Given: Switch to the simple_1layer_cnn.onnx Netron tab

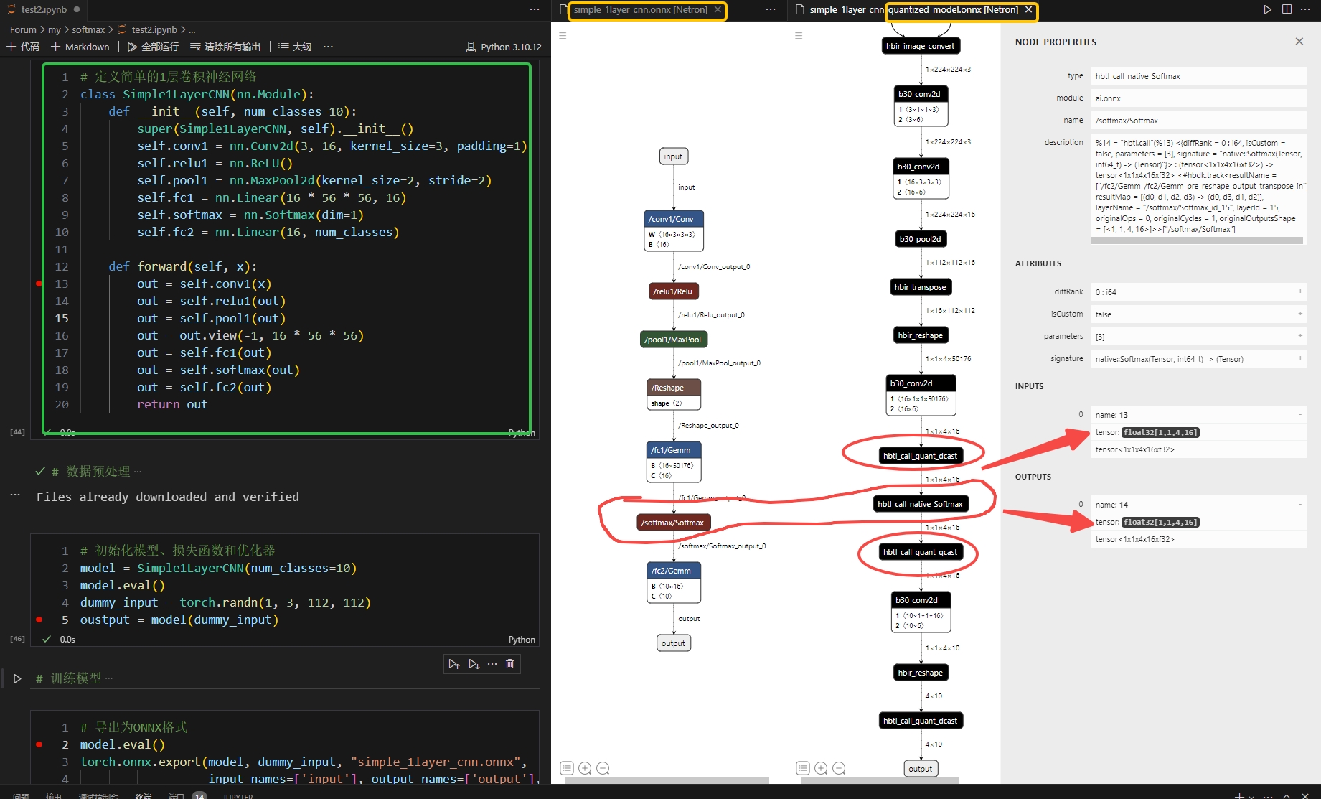Looking at the screenshot, I should pos(640,10).
